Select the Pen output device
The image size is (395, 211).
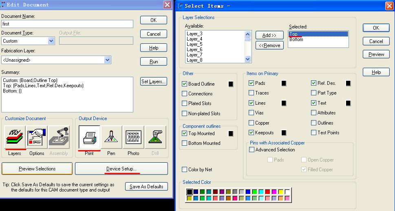(111, 137)
